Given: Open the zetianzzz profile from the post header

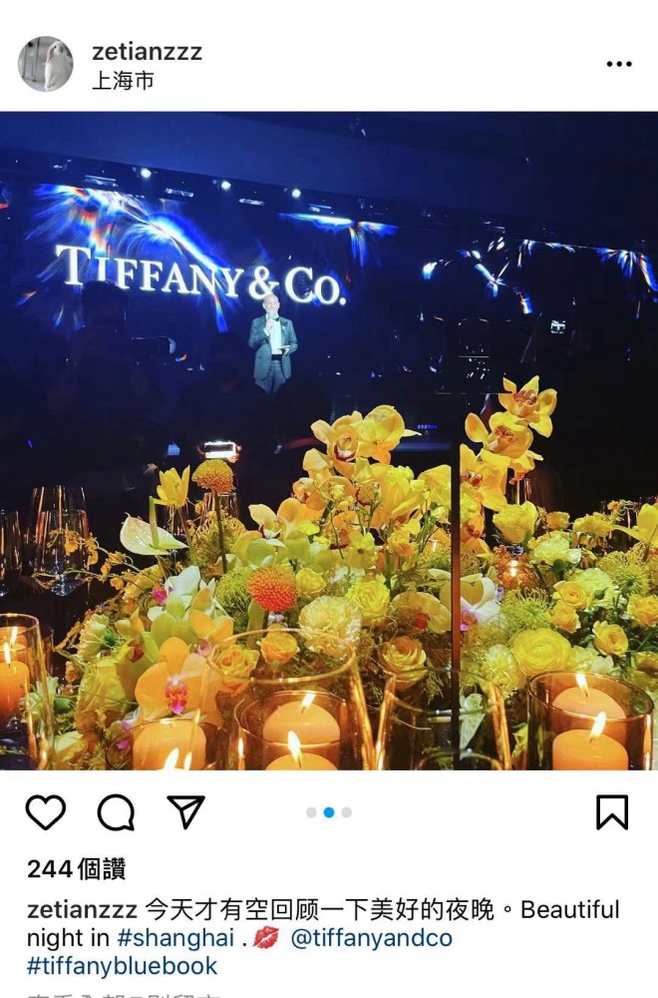Looking at the screenshot, I should point(147,52).
